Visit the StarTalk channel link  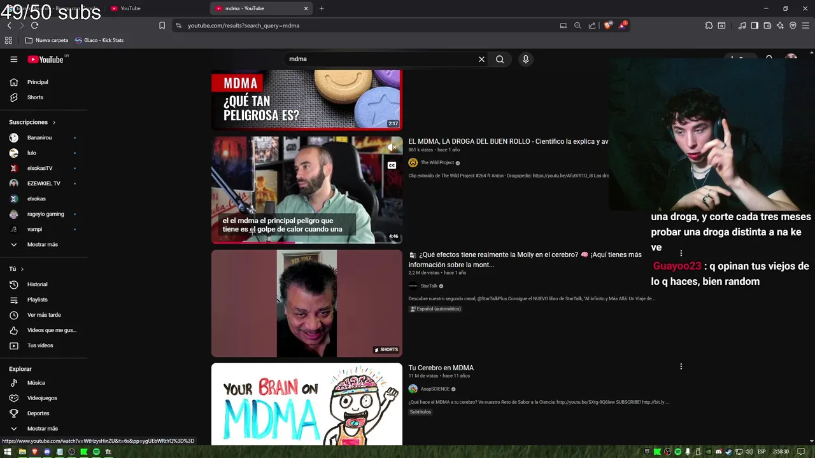[429, 286]
